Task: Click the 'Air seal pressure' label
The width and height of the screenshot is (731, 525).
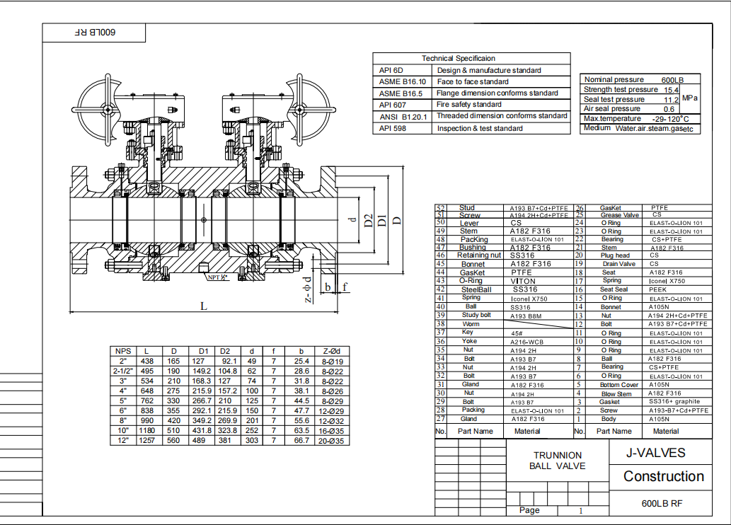Action: [611, 109]
